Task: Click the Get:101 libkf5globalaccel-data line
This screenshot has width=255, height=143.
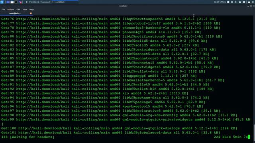Action: point(111,133)
